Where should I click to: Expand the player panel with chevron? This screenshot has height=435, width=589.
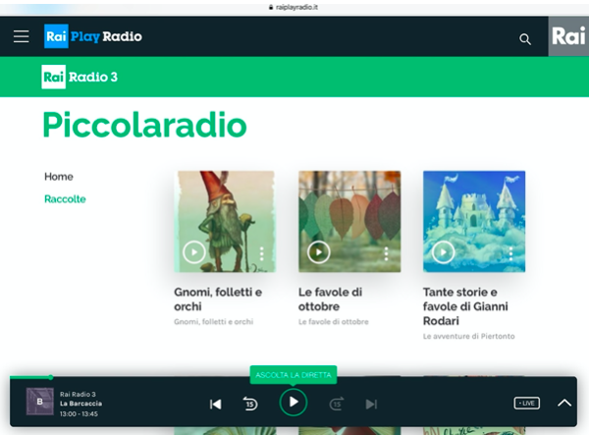564,403
